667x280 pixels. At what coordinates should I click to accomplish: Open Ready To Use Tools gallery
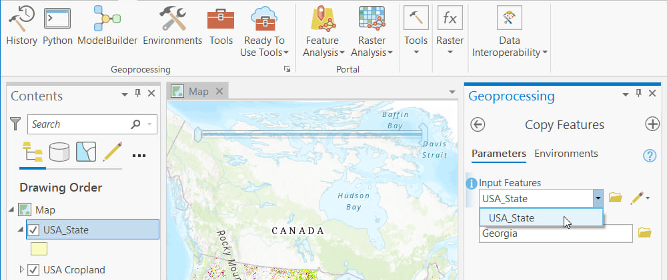(263, 32)
